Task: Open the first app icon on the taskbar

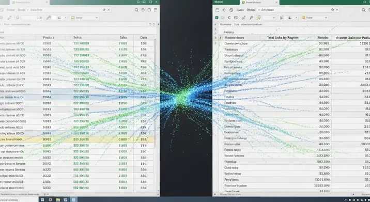Action: (x=42, y=199)
